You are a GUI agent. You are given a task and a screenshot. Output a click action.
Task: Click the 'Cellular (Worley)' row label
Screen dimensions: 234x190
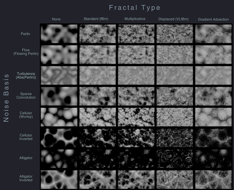pos(26,115)
